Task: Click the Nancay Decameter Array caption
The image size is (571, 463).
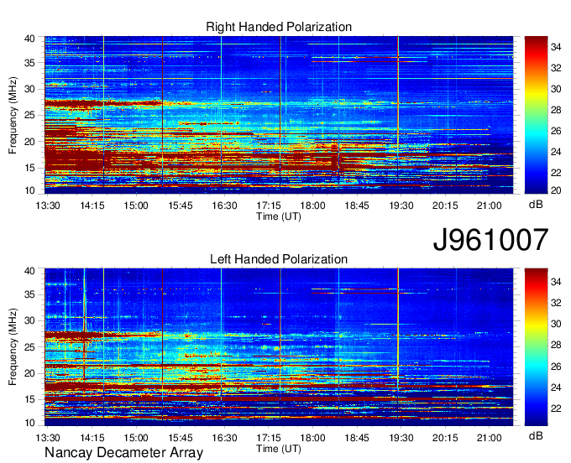Action: [x=123, y=453]
